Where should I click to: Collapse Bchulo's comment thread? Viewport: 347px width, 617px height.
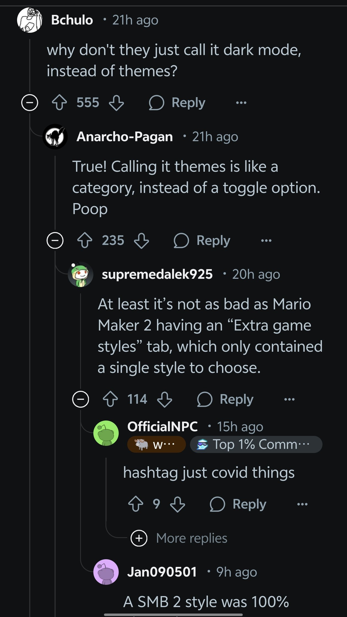30,103
